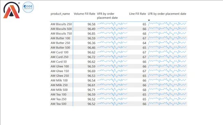Click Line Fill Rate 68 for AM Biscuits 750
223x125 pixels.
pos(144,34)
